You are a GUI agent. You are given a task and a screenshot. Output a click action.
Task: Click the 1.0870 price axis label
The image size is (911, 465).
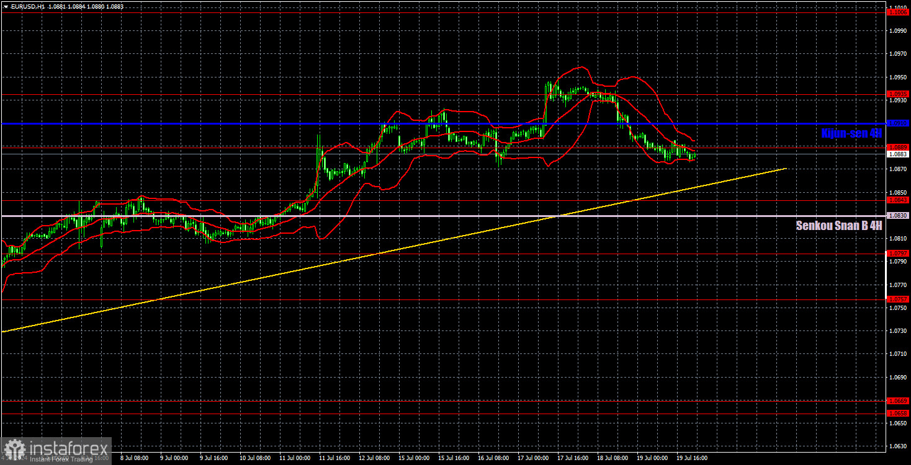coord(898,169)
